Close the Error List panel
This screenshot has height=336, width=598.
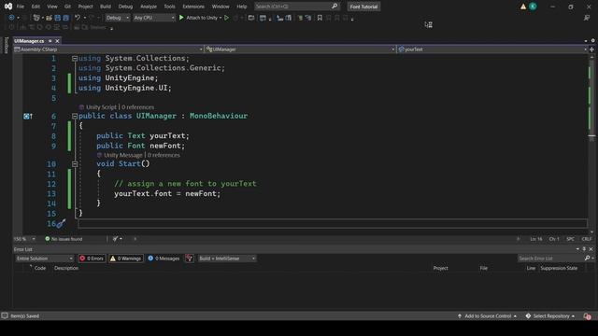[x=591, y=249]
